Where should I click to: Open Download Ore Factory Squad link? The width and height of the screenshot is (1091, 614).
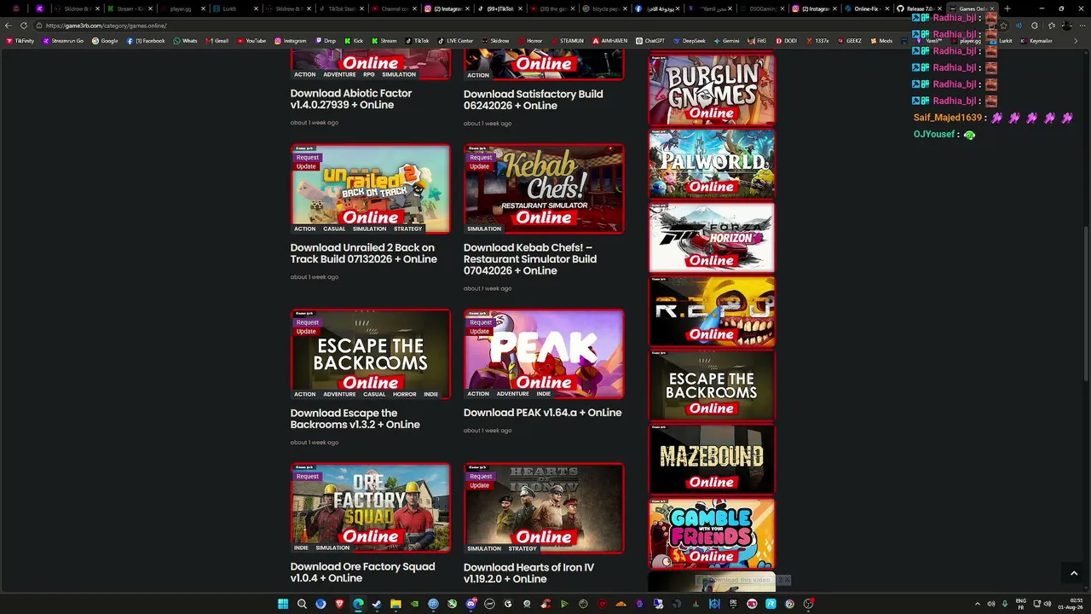tap(363, 572)
